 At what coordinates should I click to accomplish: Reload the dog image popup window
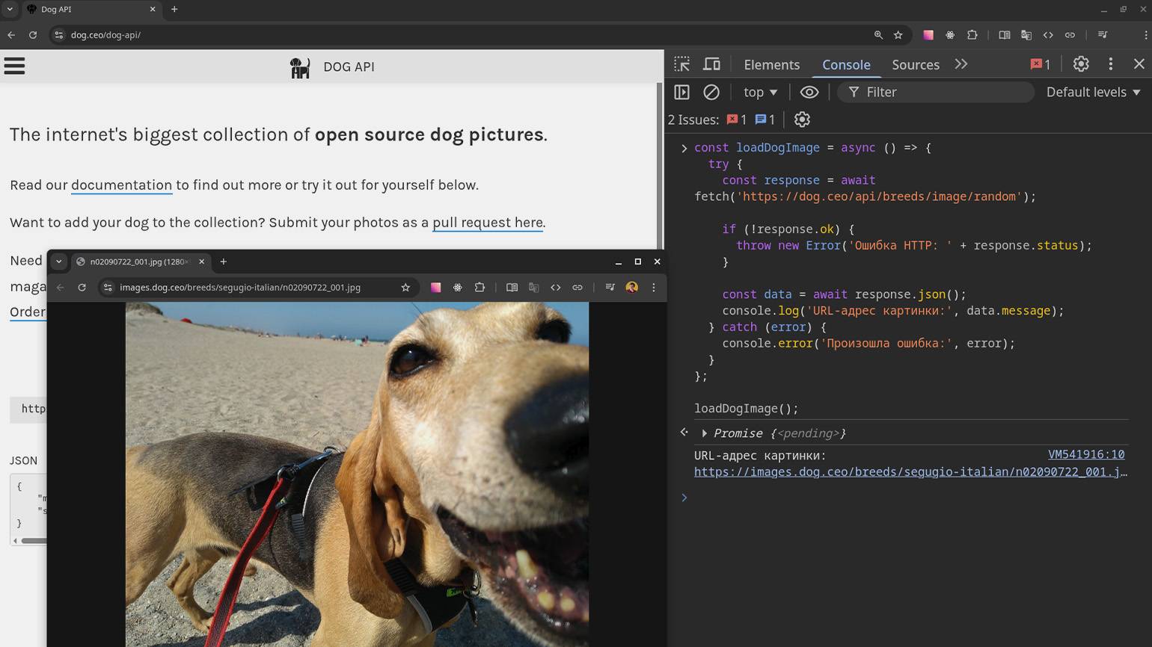click(82, 288)
